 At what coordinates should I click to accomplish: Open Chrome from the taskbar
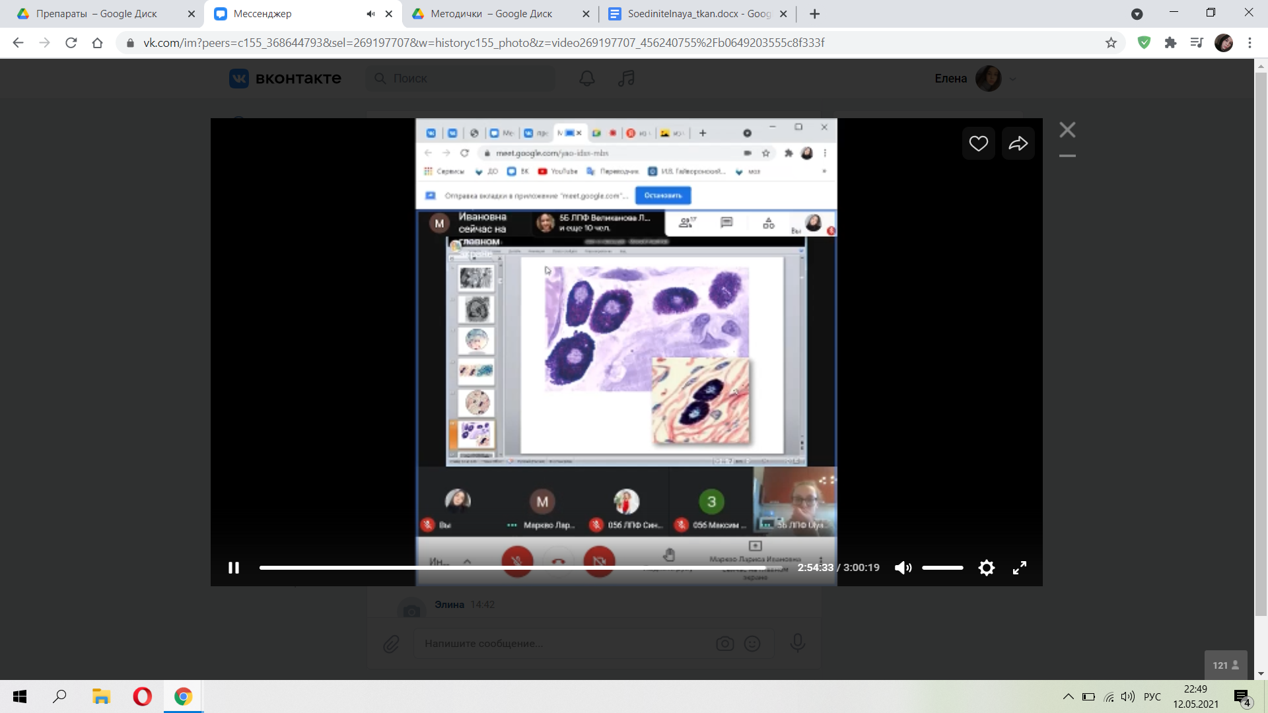[183, 696]
